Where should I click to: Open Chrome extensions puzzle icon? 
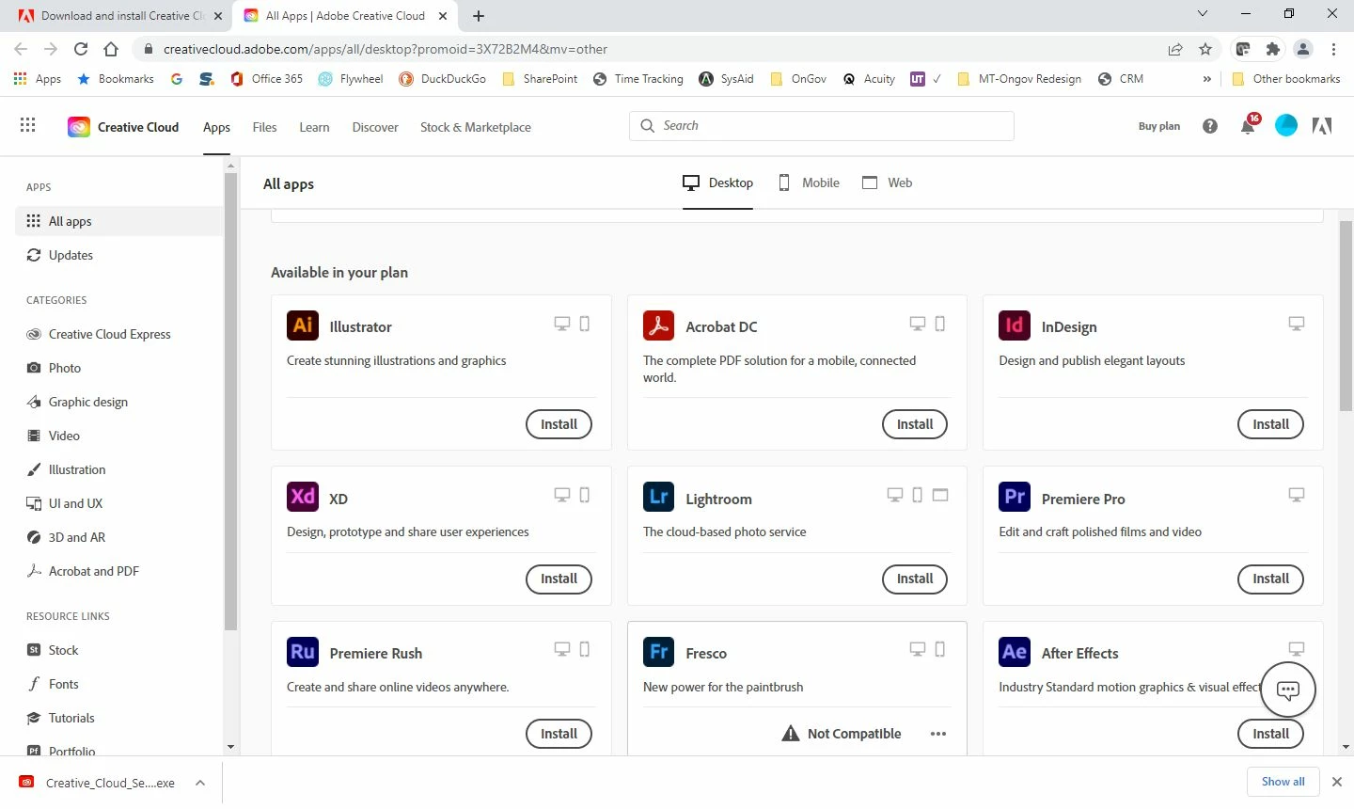coord(1273,49)
